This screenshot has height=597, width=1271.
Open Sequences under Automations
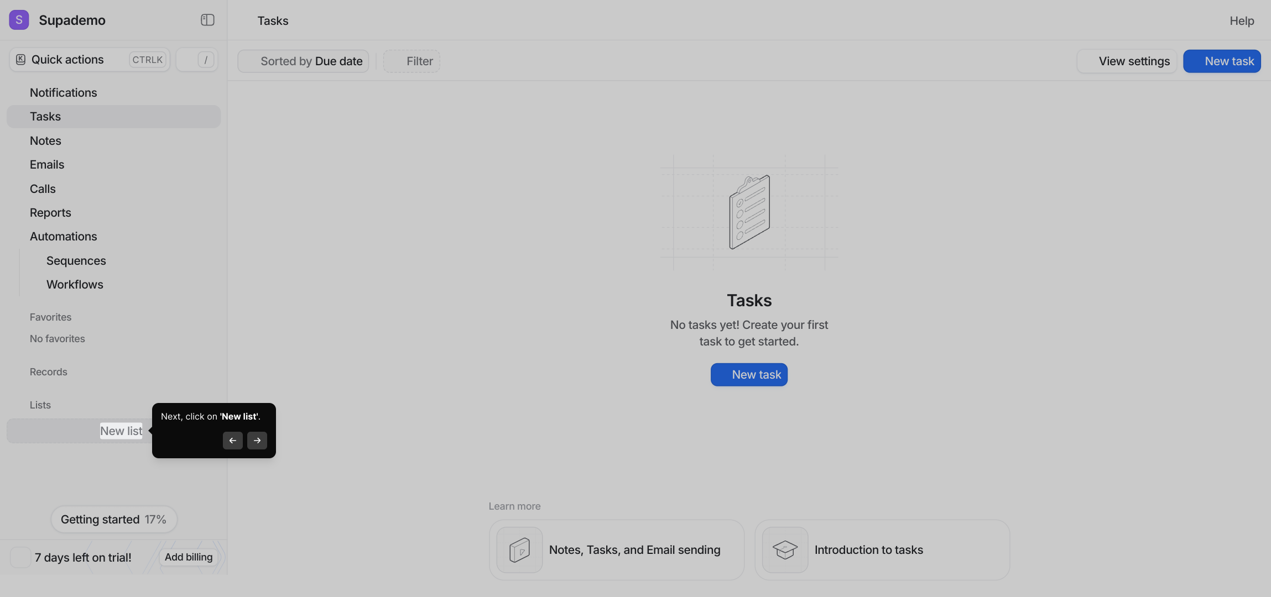pos(76,261)
